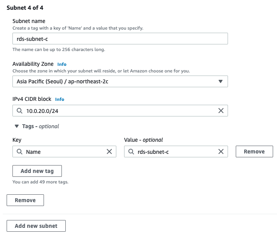Click Add new tag button
277x236 pixels.
tap(37, 171)
